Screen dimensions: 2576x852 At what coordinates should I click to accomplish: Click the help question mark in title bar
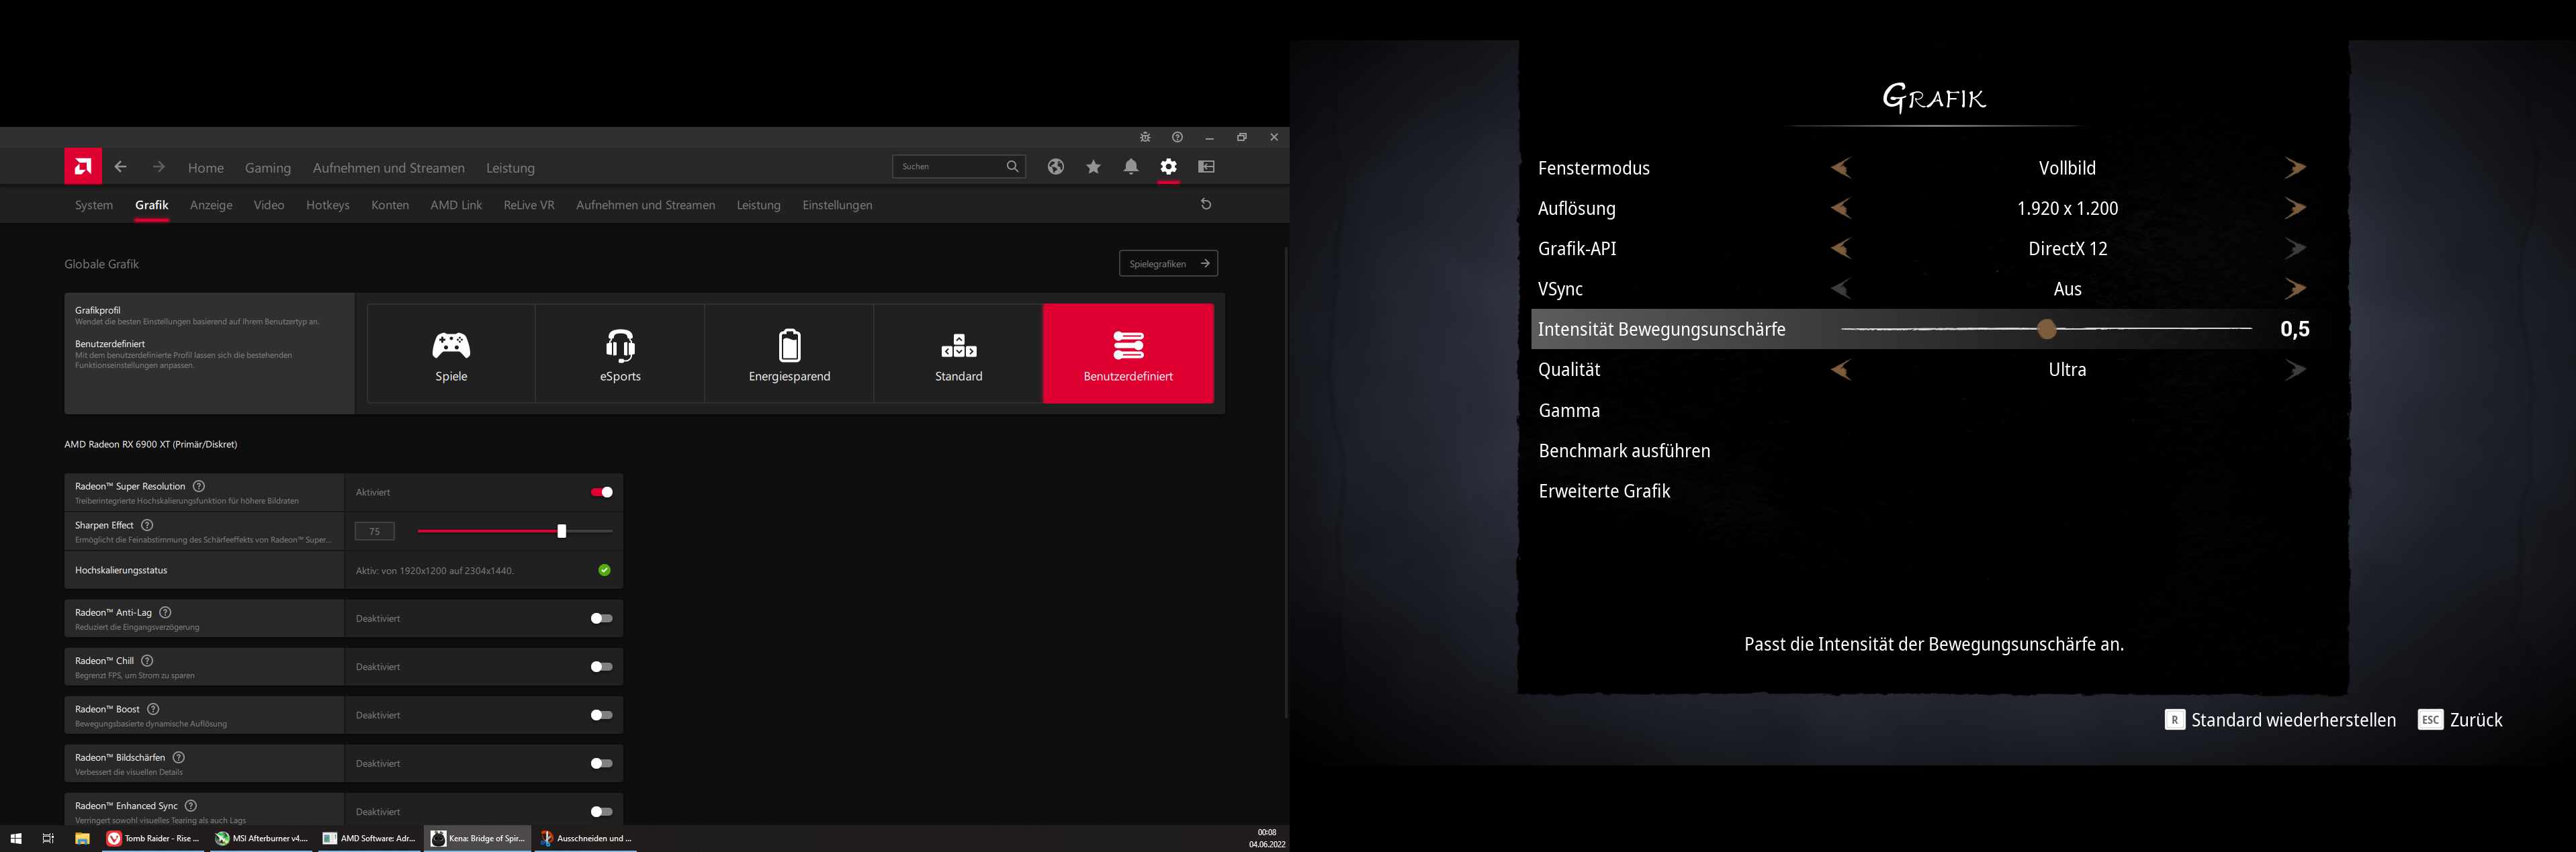pos(1177,137)
